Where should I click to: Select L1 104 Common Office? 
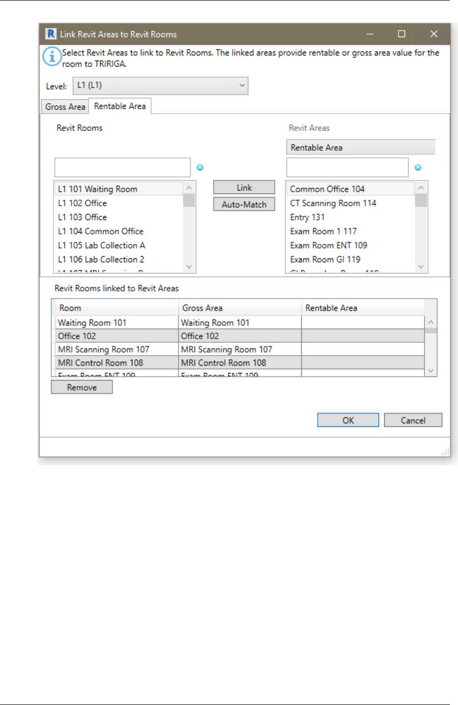pyautogui.click(x=118, y=231)
